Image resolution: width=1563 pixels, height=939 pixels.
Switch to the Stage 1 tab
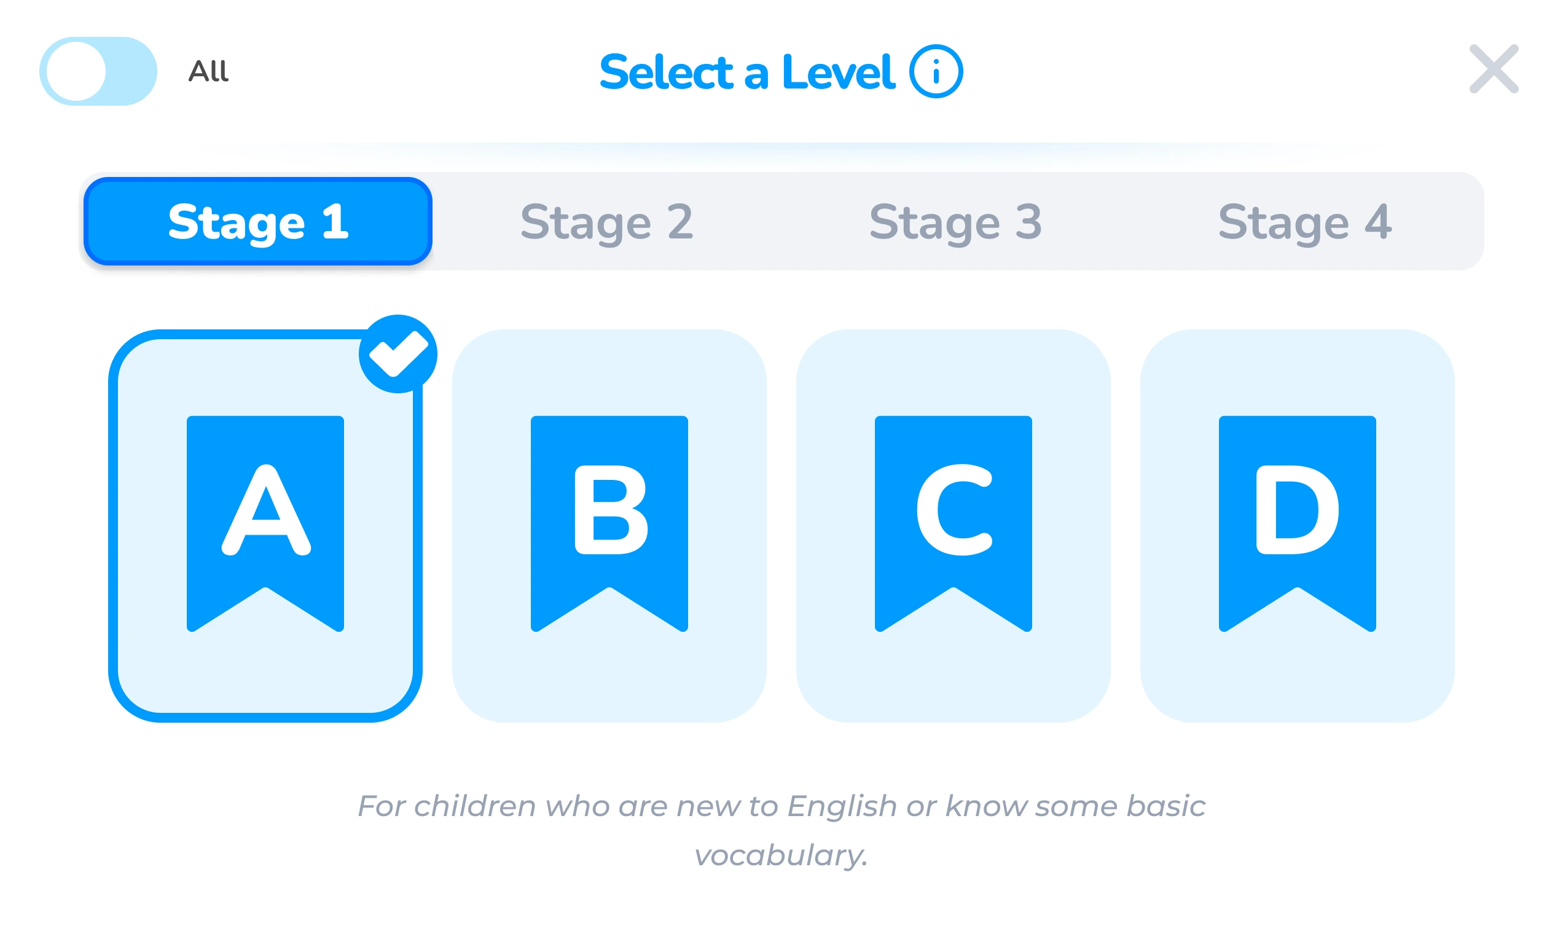pos(258,221)
